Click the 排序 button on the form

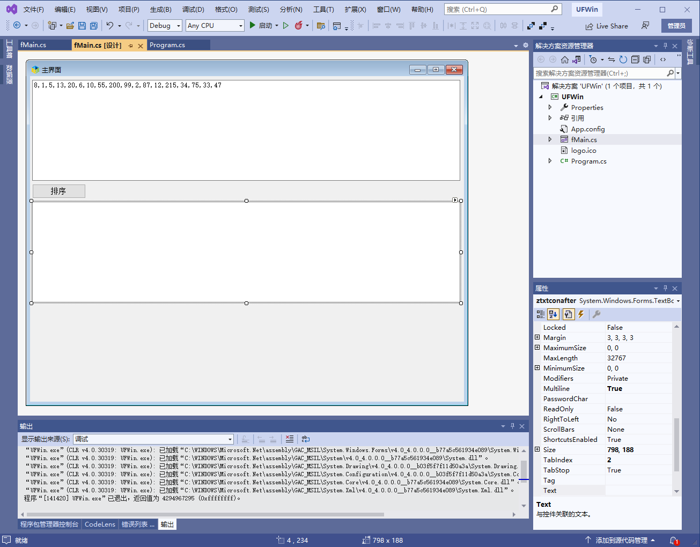click(58, 191)
